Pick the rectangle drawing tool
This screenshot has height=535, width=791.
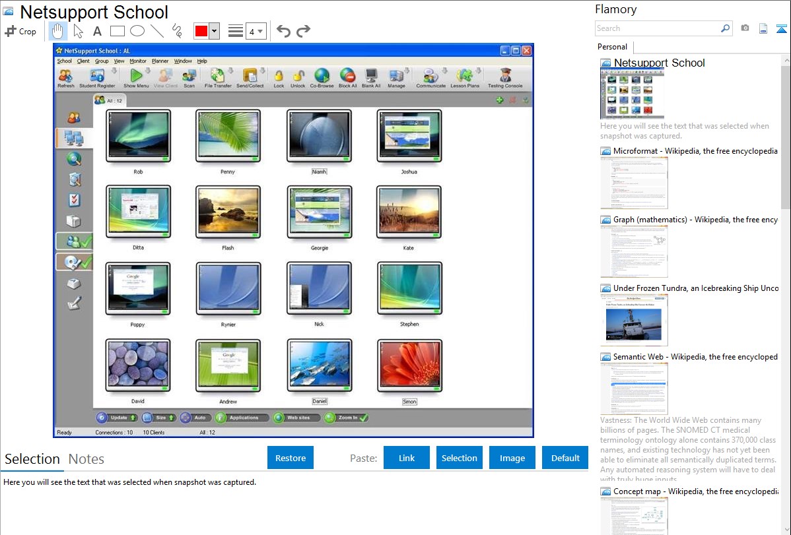tap(117, 31)
